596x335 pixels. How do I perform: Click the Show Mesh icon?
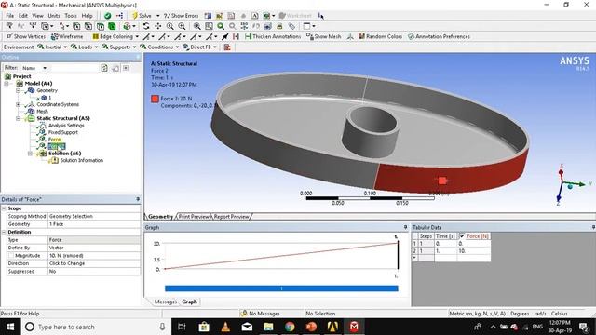coord(309,36)
